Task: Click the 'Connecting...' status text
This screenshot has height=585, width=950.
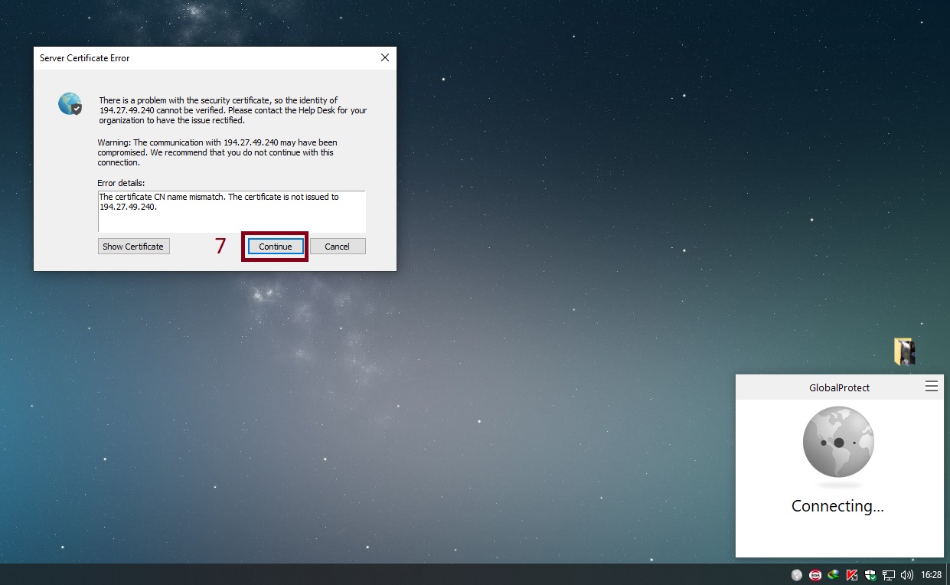Action: (x=837, y=506)
